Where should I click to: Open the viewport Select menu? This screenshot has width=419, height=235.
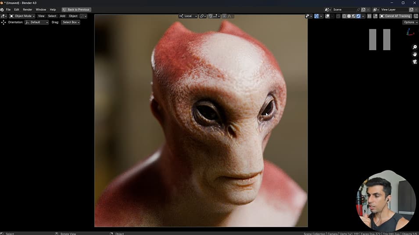52,16
